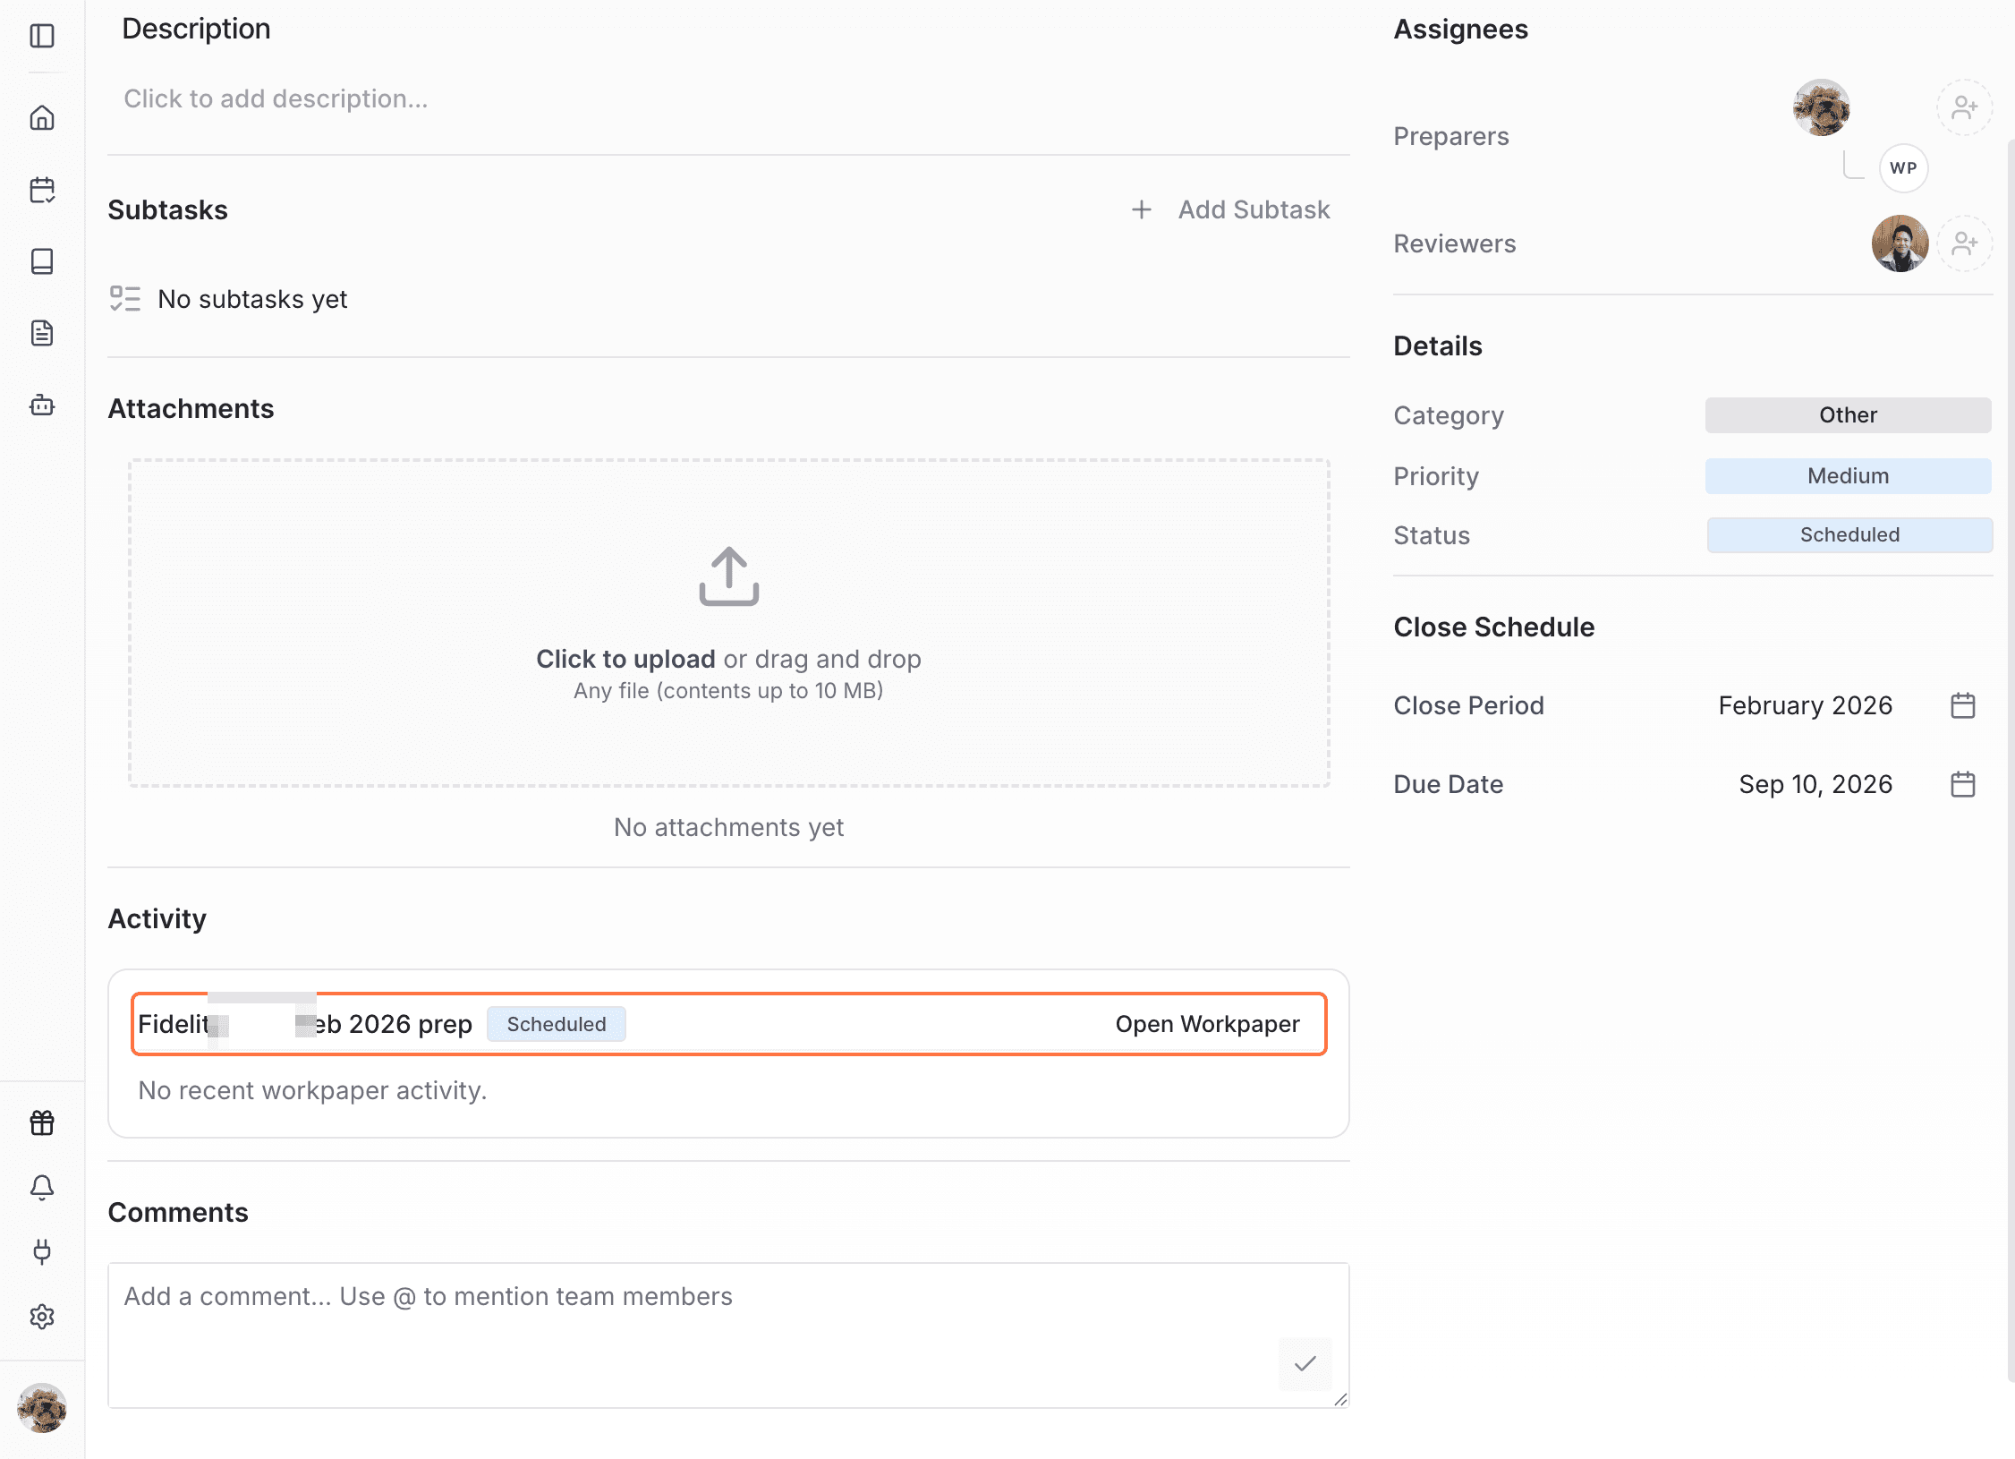Viewport: 2015px width, 1459px height.
Task: Open the settings gear icon
Action: pyautogui.click(x=42, y=1316)
